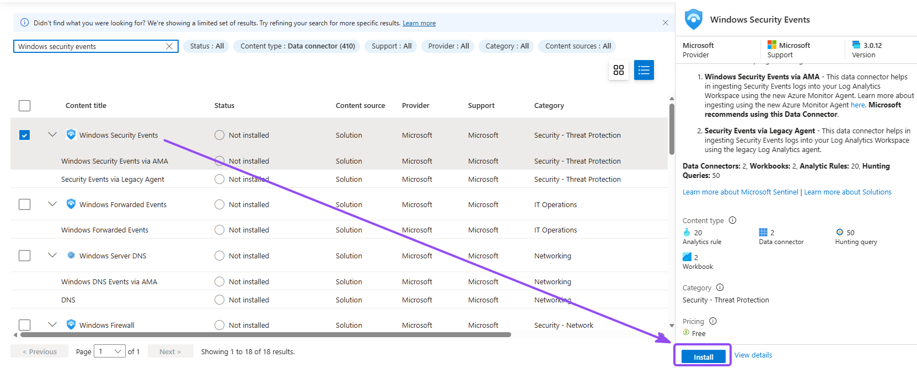Click the version icon beside 3.0.12
The image size is (917, 368).
pos(856,45)
